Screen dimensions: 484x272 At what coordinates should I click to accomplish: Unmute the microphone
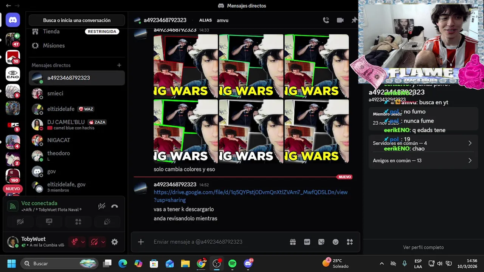(x=74, y=242)
